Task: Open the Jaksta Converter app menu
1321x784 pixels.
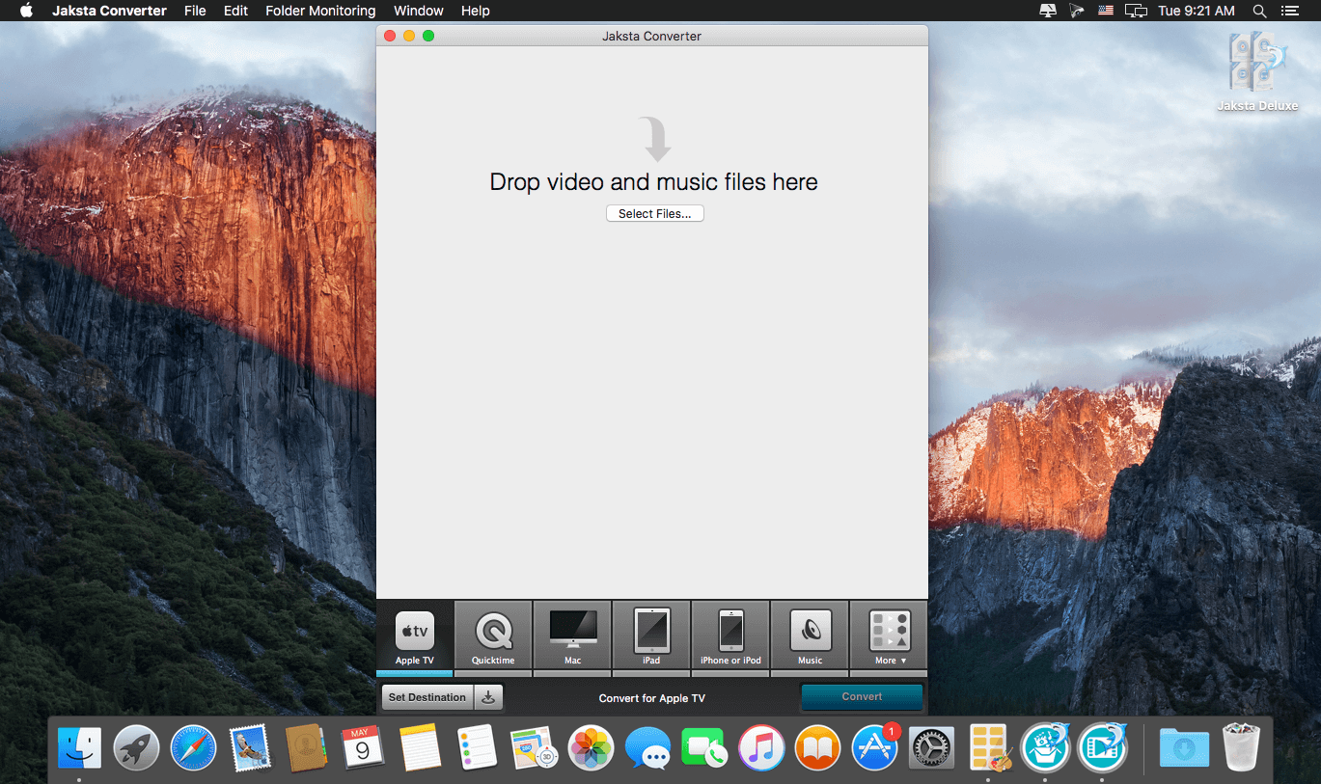Action: tap(109, 11)
